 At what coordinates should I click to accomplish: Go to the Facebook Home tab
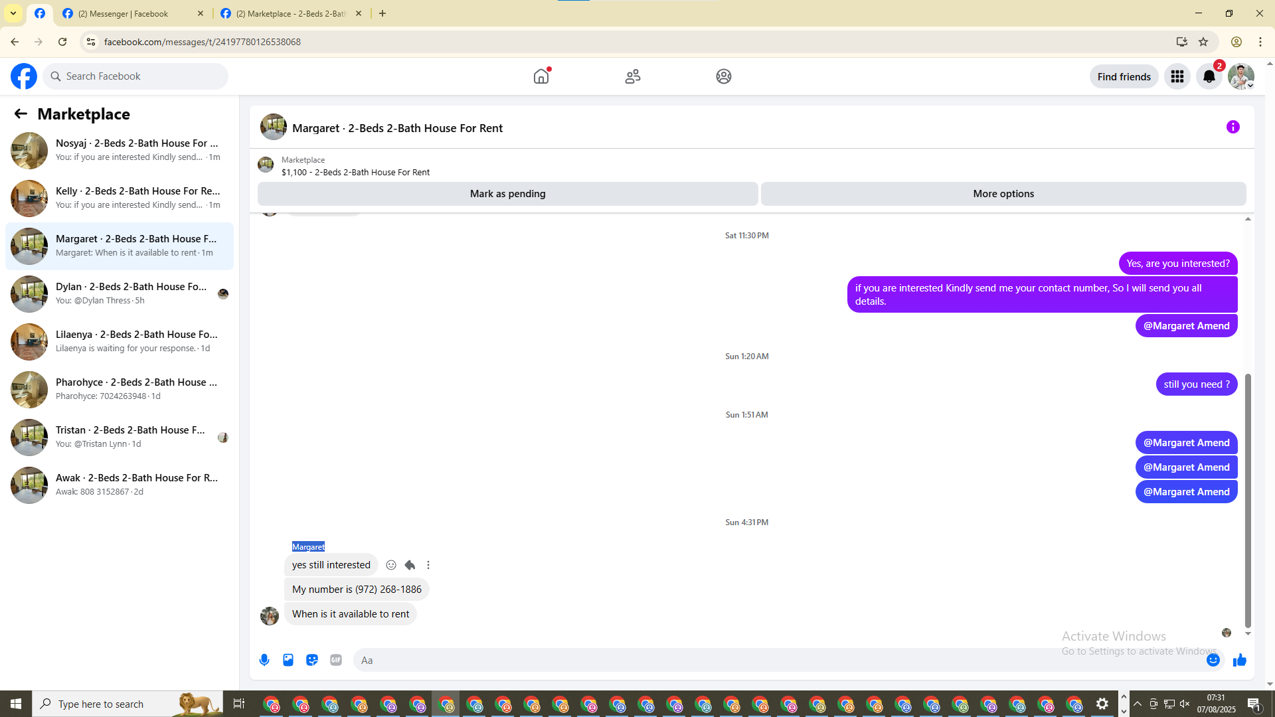(x=541, y=76)
